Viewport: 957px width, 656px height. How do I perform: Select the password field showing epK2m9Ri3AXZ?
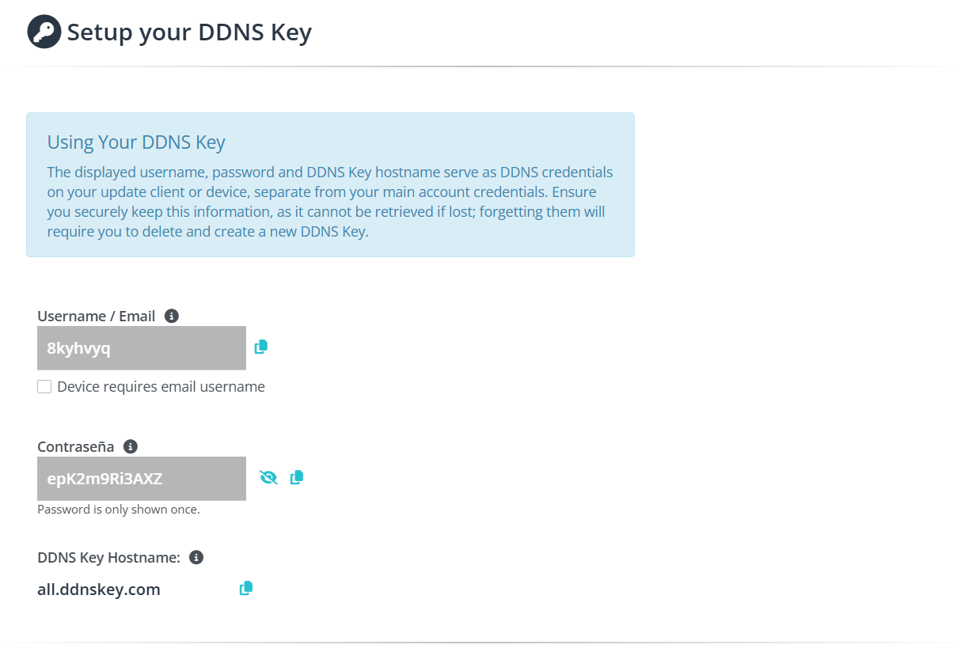pos(142,479)
